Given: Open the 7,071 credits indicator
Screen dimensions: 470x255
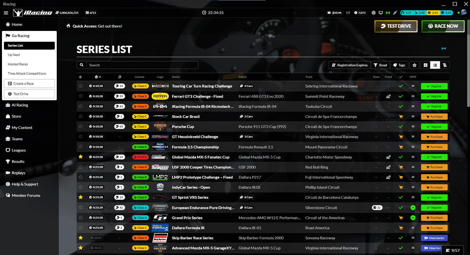Looking at the screenshot, I should point(360,13).
